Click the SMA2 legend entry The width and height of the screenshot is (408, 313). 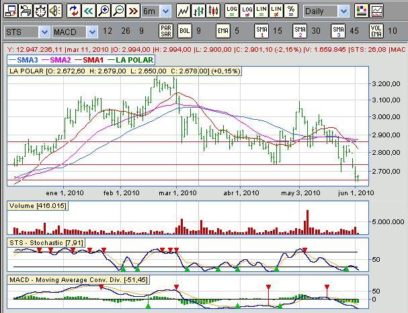[56, 60]
